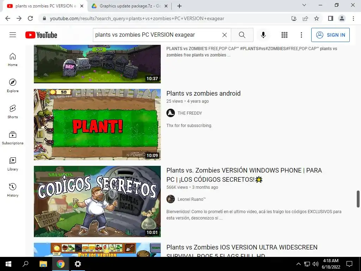Screen dimensions: 361x271
Task: Open Windows taskbar search
Action: click(25, 264)
